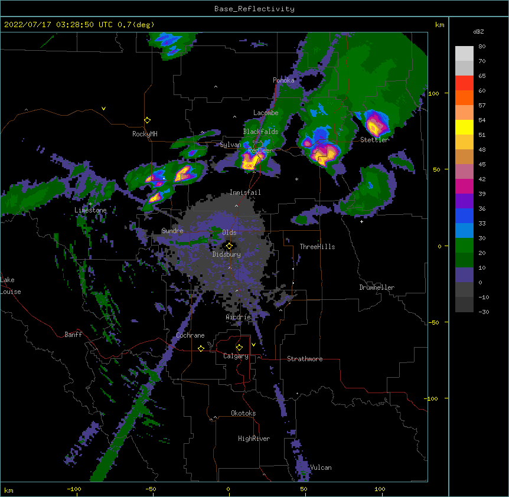Pick the yellow 54-51 dBZ legend band
Screen dimensions: 509x497
pos(464,127)
